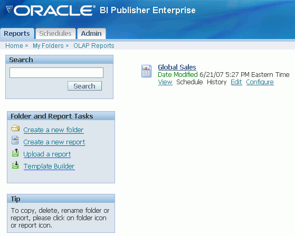Click Create a new folder link

53,130
